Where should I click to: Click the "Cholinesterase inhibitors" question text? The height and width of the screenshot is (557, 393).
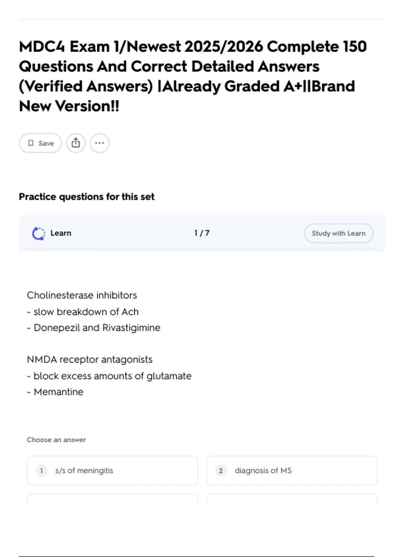pyautogui.click(x=82, y=295)
